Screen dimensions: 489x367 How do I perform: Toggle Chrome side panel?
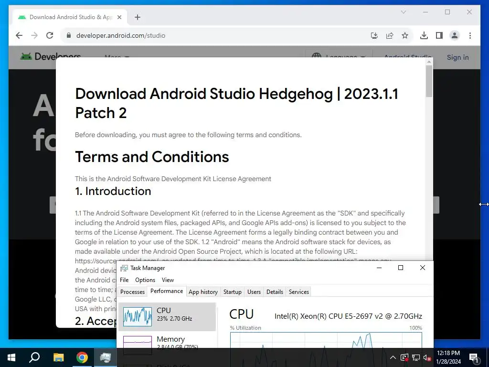point(439,35)
